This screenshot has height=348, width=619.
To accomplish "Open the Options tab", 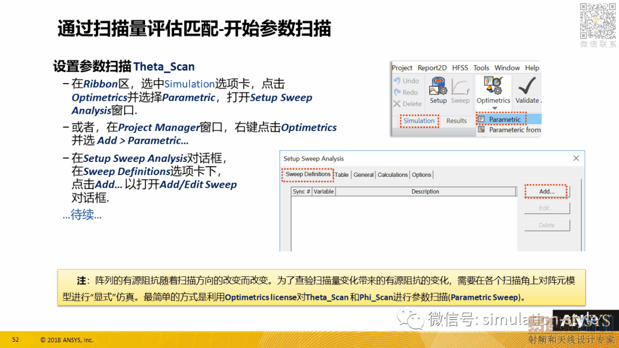I will pos(422,175).
